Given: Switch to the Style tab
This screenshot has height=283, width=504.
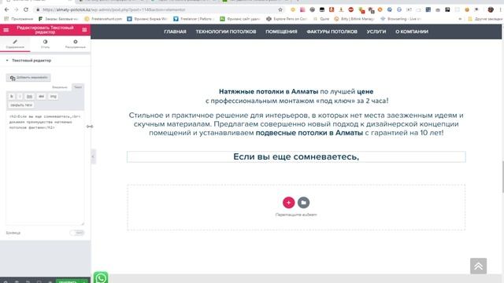Looking at the screenshot, I should pos(45,44).
